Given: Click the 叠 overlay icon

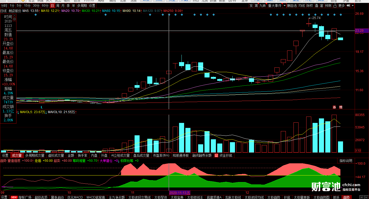Looking at the screenshot, I should tap(316, 6).
